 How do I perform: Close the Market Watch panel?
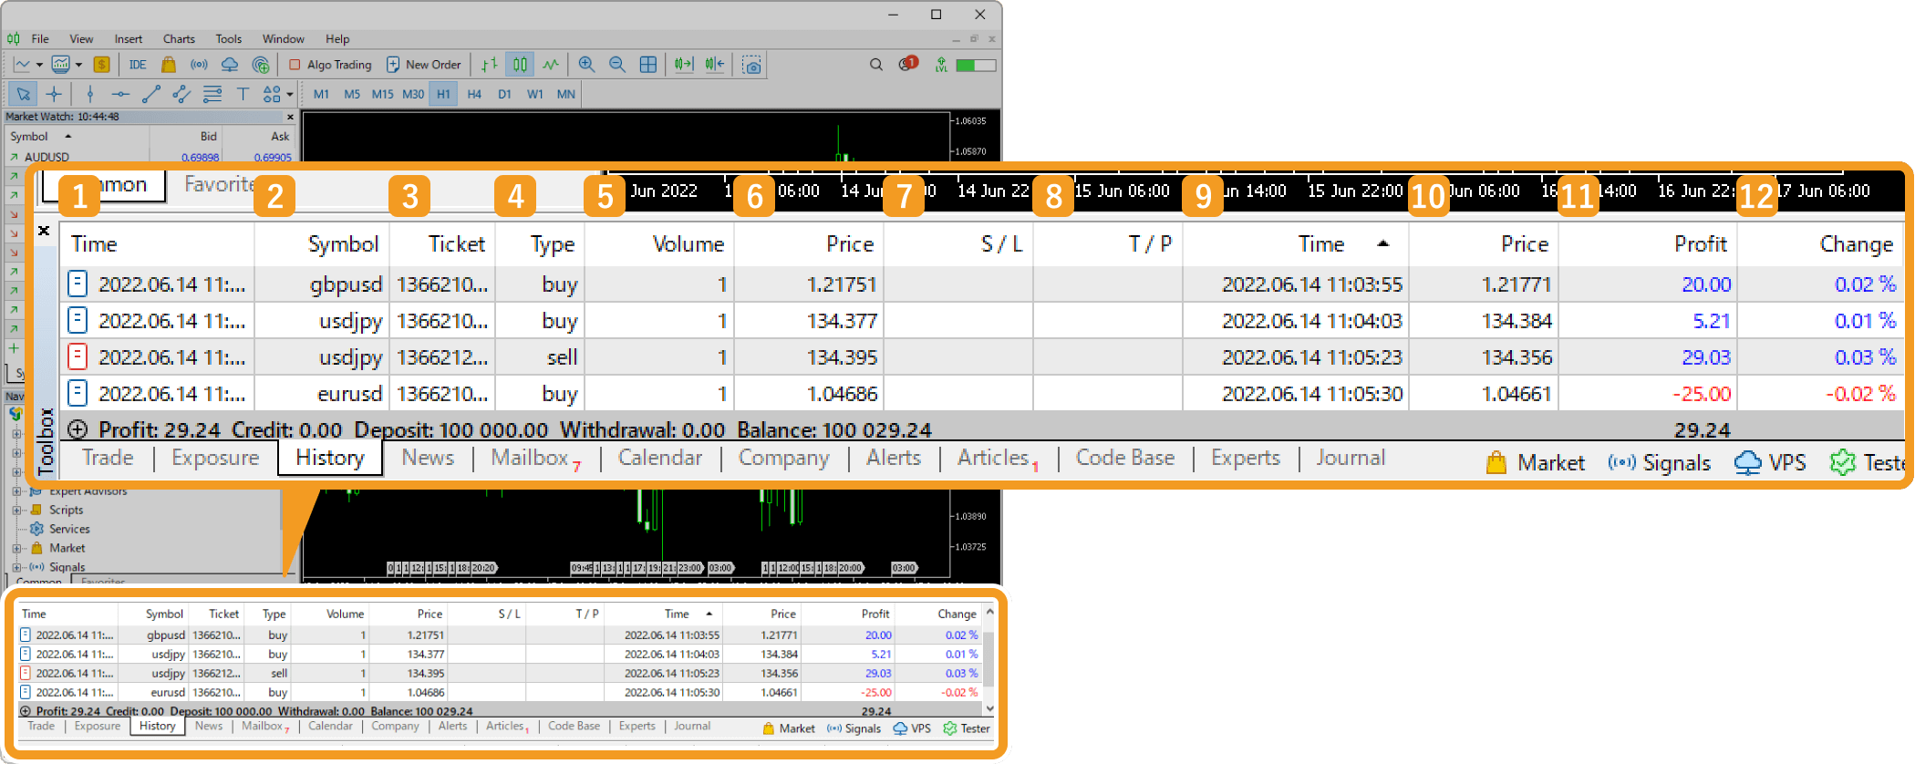click(x=291, y=117)
